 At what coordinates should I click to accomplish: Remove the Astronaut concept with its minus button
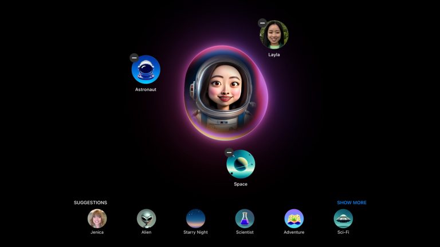tap(134, 58)
